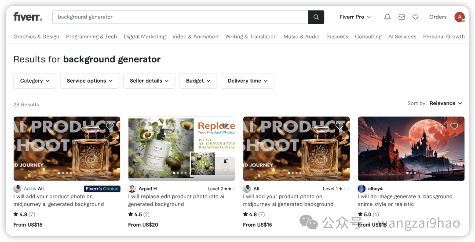
Task: Open gig title about anime style background
Action: pyautogui.click(x=405, y=200)
